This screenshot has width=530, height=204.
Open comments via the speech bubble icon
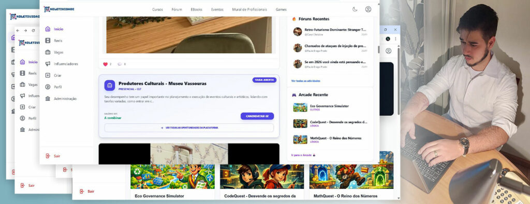(120, 64)
